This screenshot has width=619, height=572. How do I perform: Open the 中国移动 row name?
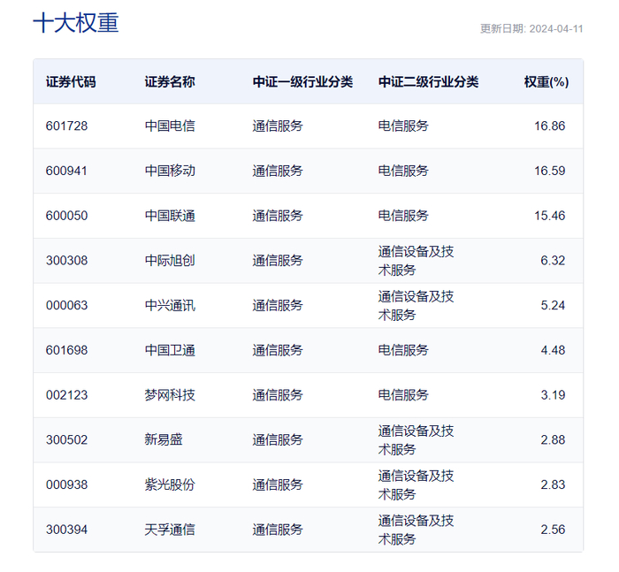(170, 171)
